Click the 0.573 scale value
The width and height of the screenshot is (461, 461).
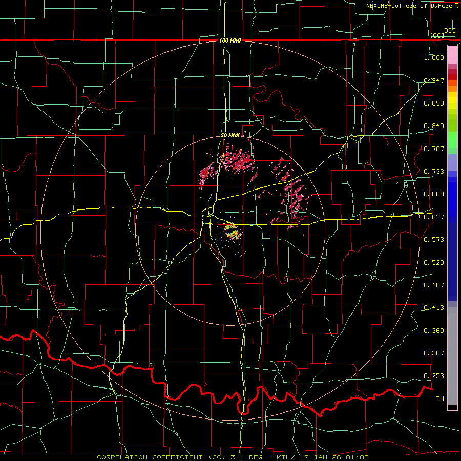click(434, 239)
